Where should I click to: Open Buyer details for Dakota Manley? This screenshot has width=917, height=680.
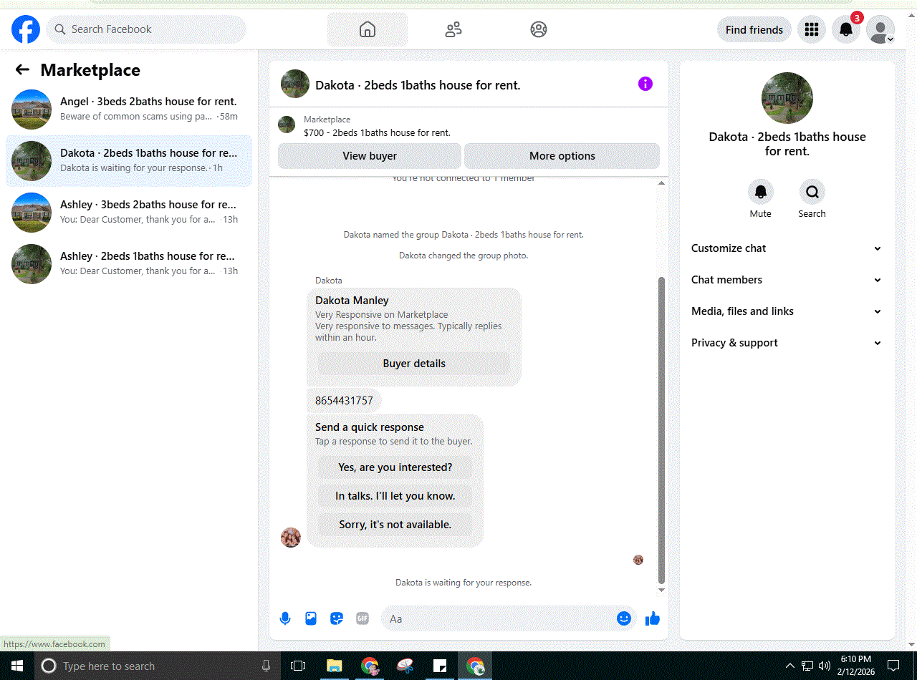[414, 364]
